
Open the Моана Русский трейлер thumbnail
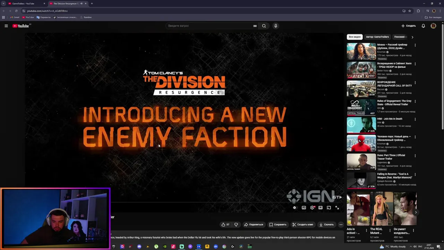(361, 51)
